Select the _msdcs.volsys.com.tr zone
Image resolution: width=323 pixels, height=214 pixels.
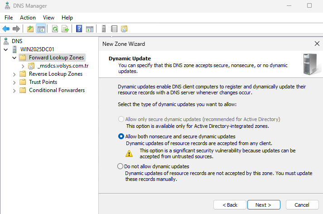pyautogui.click(x=63, y=66)
